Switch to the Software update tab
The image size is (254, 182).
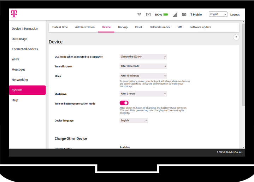(200, 27)
